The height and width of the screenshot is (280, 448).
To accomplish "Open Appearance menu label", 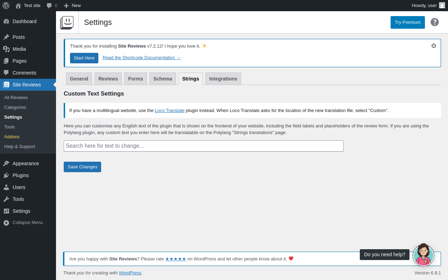I will coord(26,163).
